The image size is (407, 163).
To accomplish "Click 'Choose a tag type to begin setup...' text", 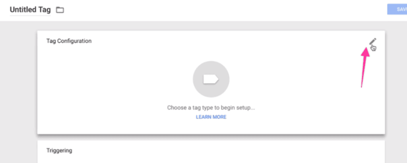I will [x=211, y=108].
